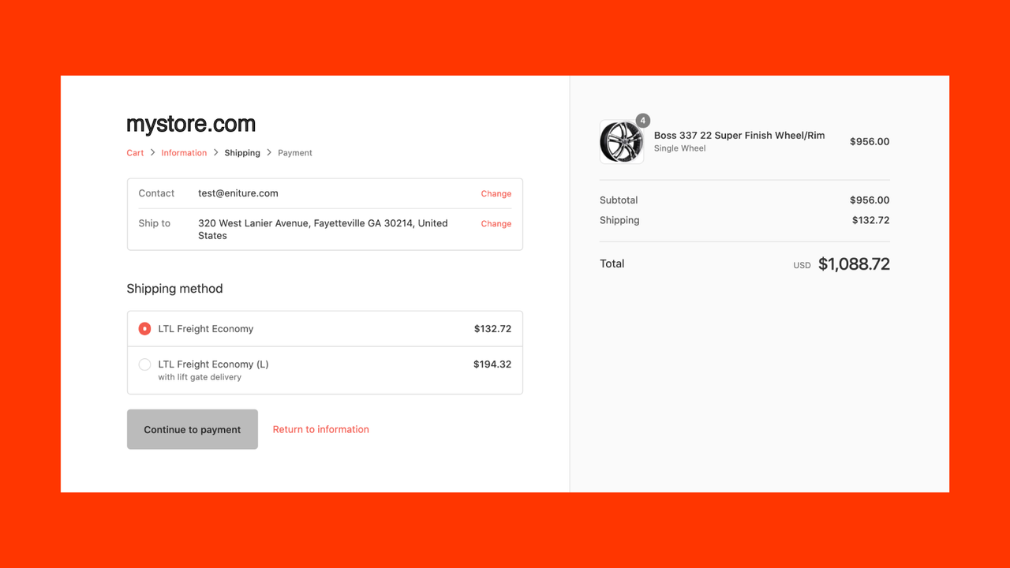Navigate to Information step in breadcrumb
1010x568 pixels.
coord(183,152)
